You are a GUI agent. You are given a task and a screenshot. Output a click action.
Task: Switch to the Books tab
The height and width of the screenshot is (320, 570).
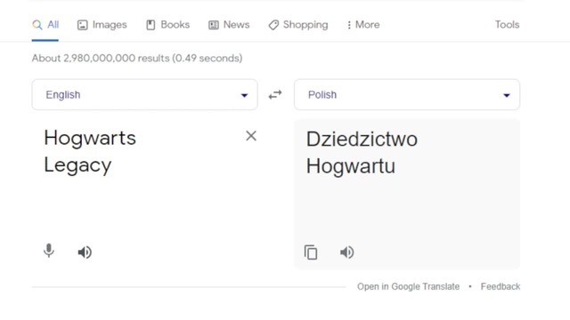click(168, 25)
